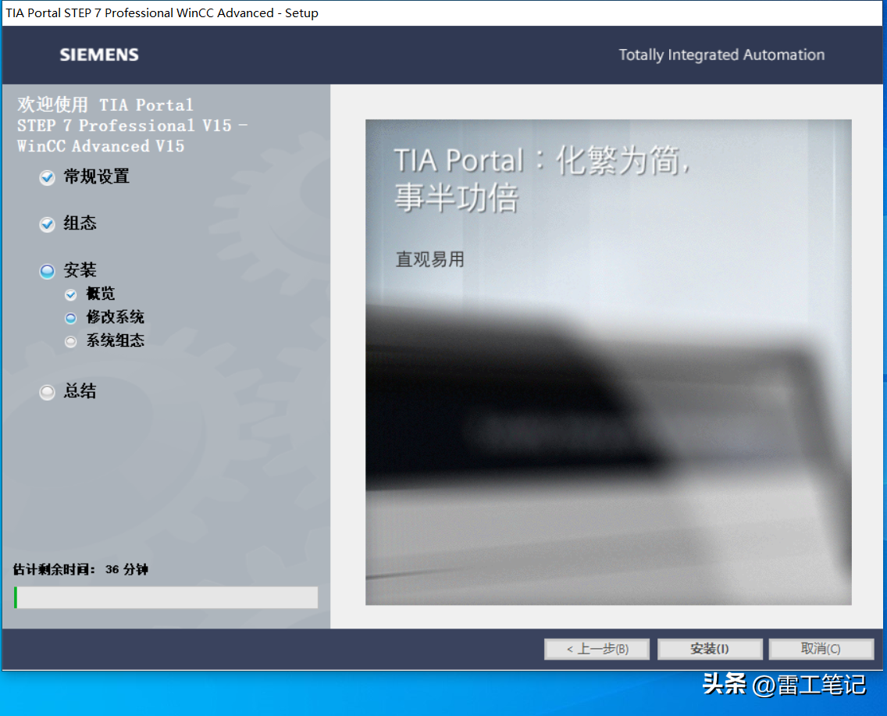887x716 pixels.
Task: Click the SIEMENS logo in header
Action: click(x=99, y=55)
